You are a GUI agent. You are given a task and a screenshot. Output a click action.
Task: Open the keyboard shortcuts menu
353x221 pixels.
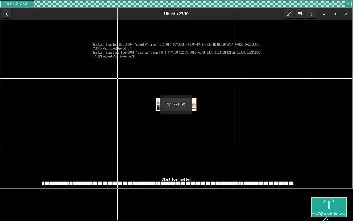pos(300,14)
